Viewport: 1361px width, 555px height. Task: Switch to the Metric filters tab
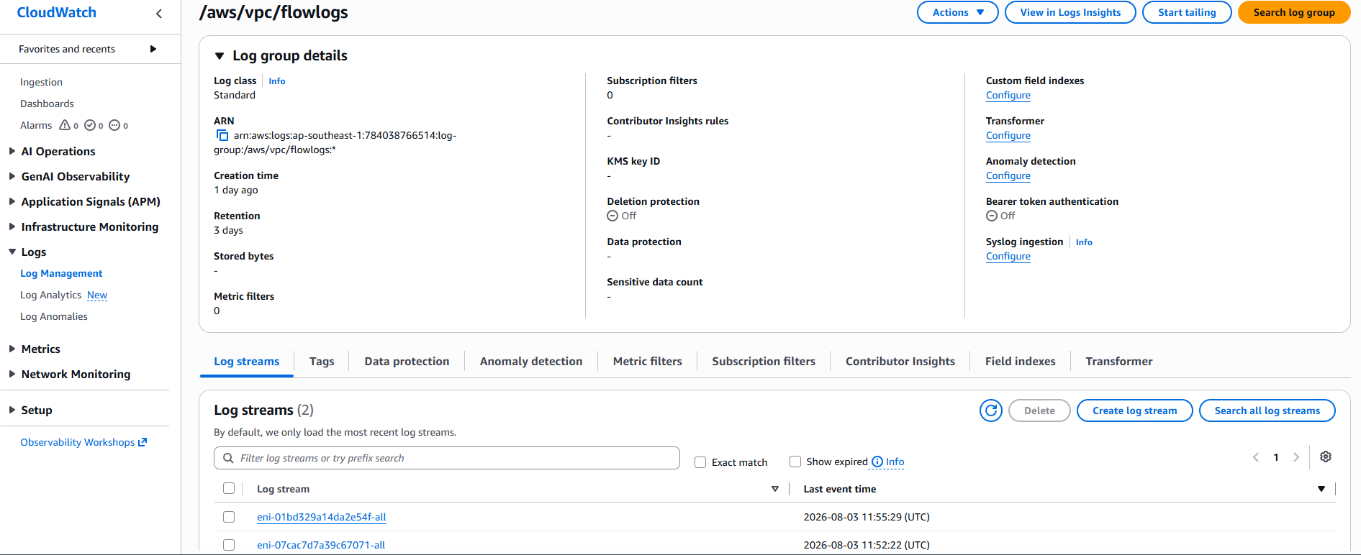647,362
